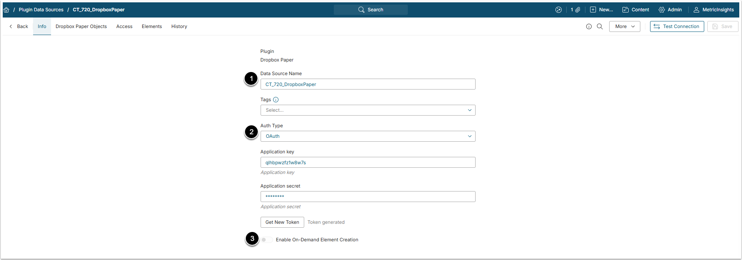This screenshot has height=260, width=742.
Task: Open the Content menu
Action: pos(636,10)
